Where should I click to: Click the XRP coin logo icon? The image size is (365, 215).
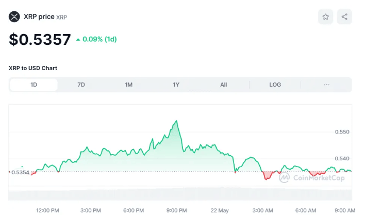(14, 16)
